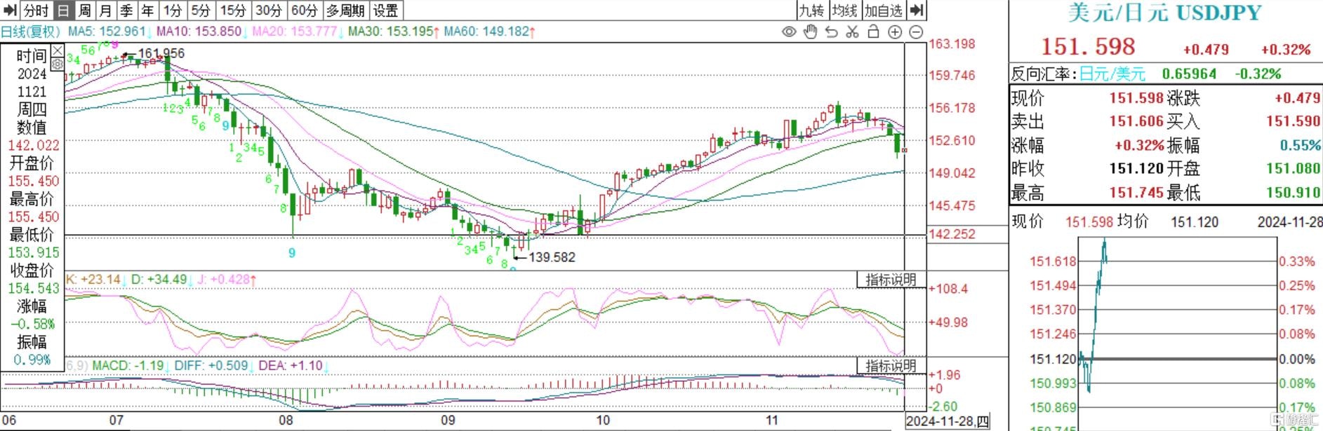Open info box gear settings
The image size is (1323, 431).
coord(58,64)
